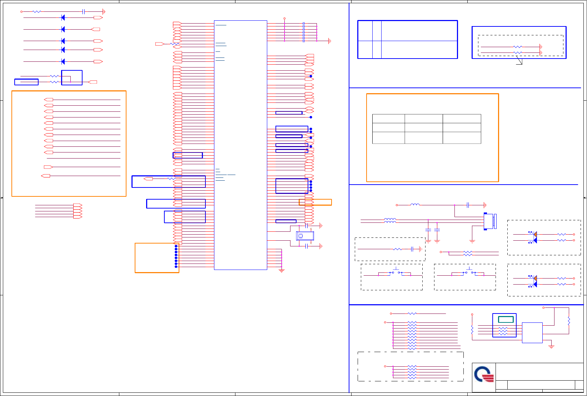The width and height of the screenshot is (587, 396).
Task: Click the three-row table inside the orange frame
Action: click(427, 129)
